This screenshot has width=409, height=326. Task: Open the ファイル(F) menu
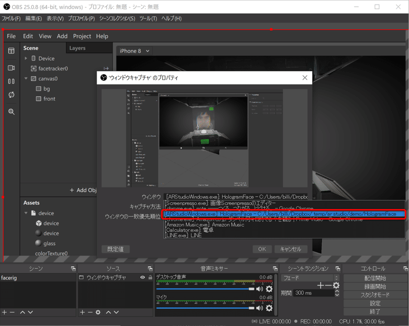pos(11,18)
